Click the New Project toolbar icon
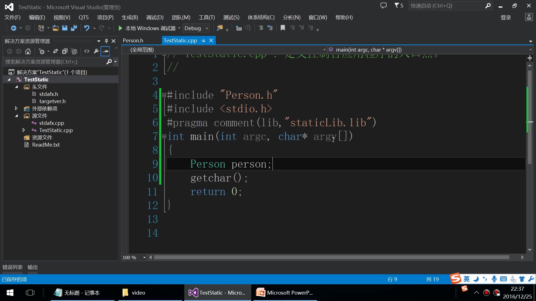 click(41, 28)
